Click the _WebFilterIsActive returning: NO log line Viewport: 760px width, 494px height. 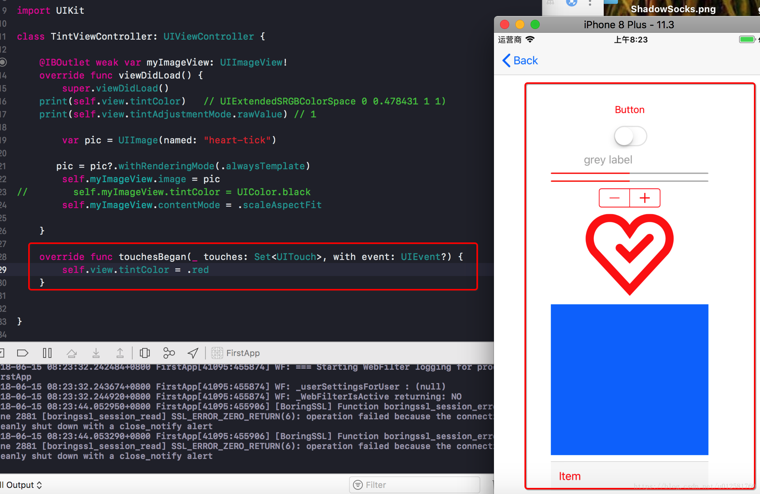pyautogui.click(x=231, y=396)
